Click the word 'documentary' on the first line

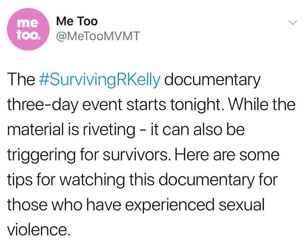click(x=212, y=80)
